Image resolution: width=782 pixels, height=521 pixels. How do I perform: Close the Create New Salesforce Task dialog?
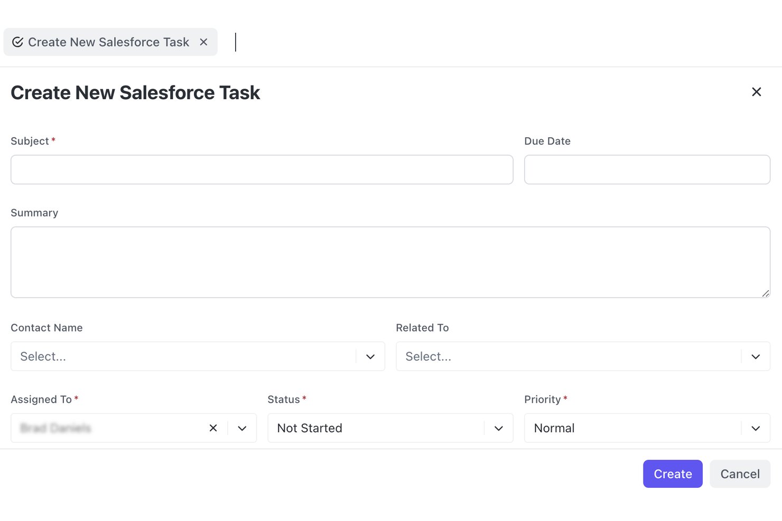[x=756, y=92]
